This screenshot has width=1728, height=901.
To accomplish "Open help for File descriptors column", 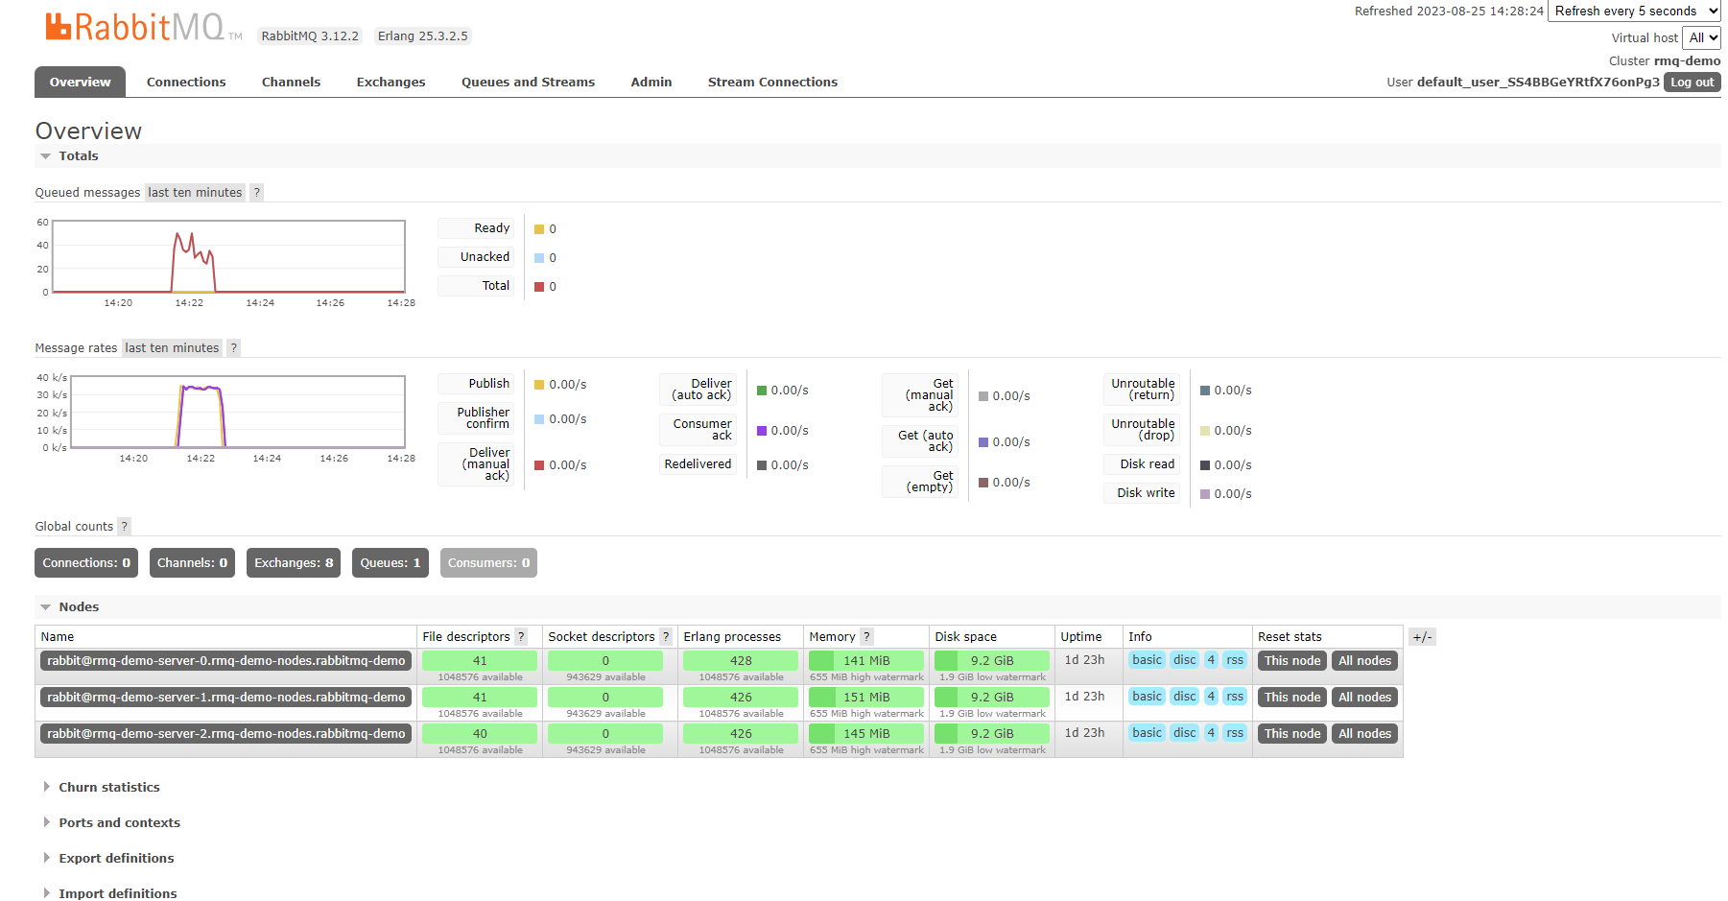I will tap(521, 637).
